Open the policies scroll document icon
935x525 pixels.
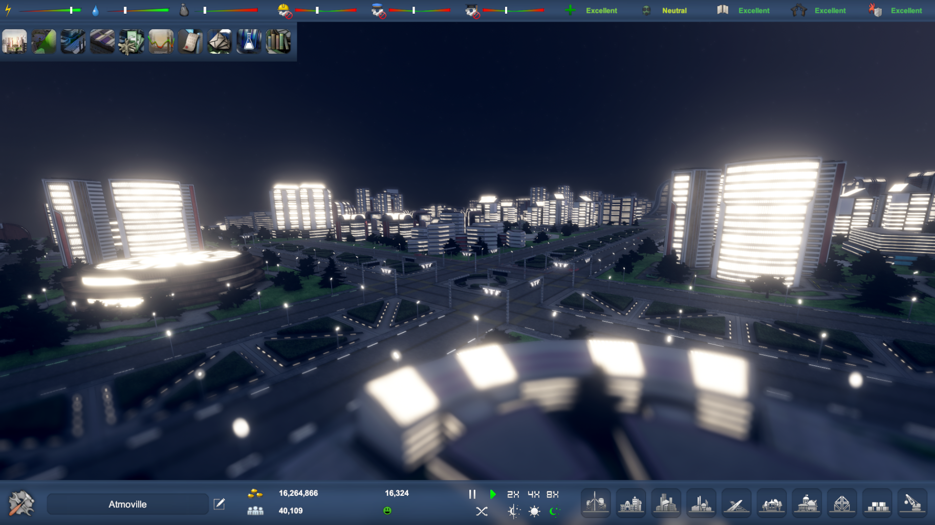190,41
